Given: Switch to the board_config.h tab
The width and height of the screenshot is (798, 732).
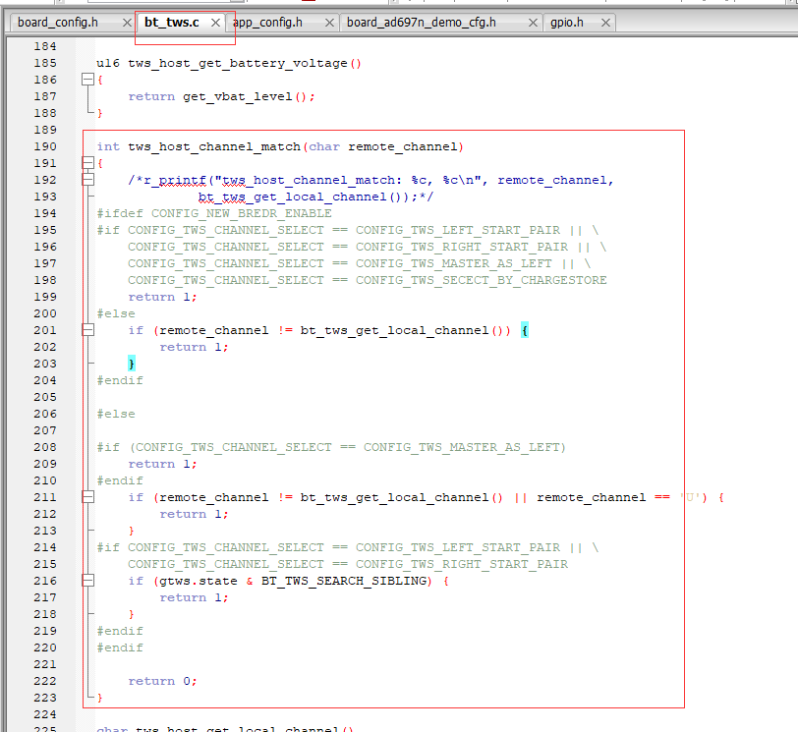Looking at the screenshot, I should 58,23.
